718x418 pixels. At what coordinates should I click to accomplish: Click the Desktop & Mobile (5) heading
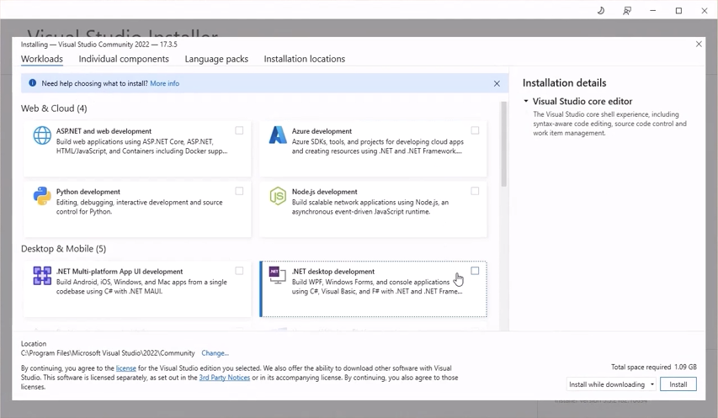tap(64, 249)
